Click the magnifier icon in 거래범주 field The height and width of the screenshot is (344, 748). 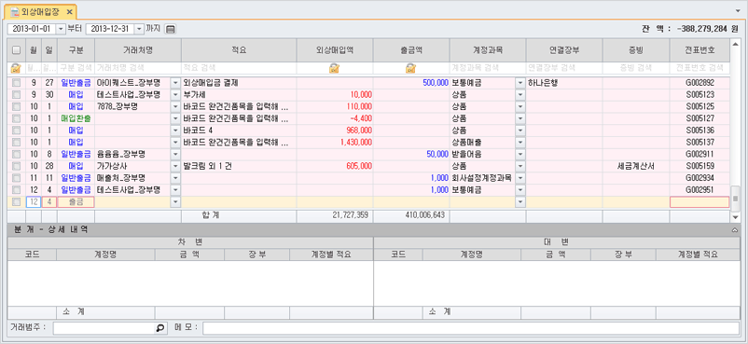[x=160, y=328]
